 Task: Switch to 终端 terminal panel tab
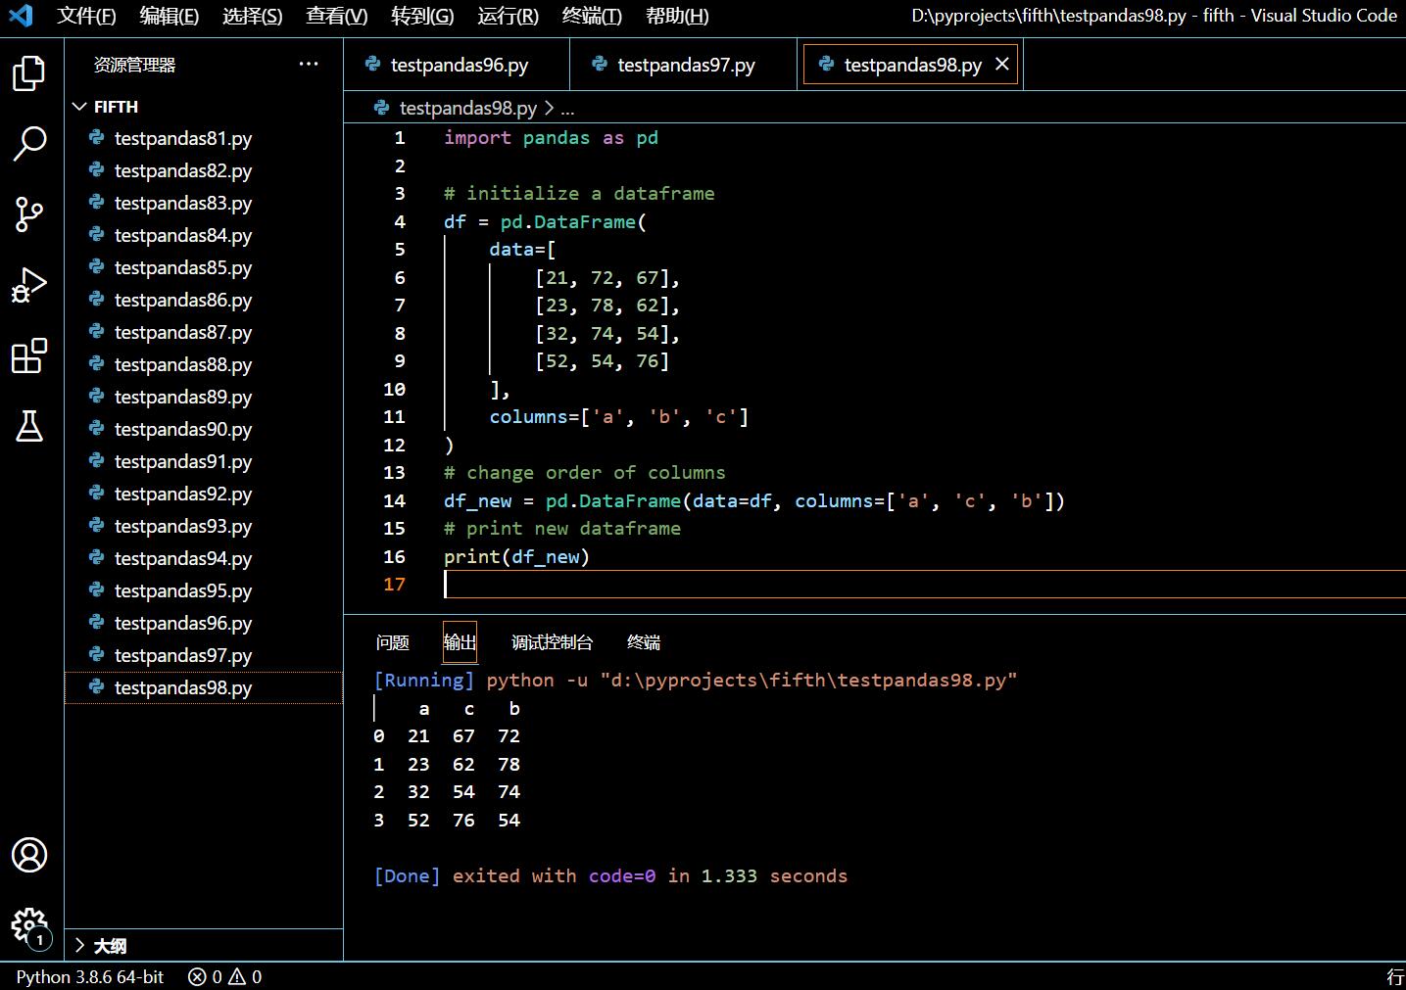point(644,642)
